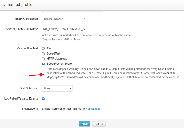
Task: Click the 'Wildcards are supported' hint text
Action: click(87, 35)
